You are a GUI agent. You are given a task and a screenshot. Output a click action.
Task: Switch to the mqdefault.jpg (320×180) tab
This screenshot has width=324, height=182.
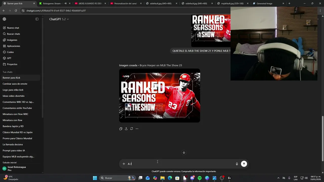pos(232,4)
